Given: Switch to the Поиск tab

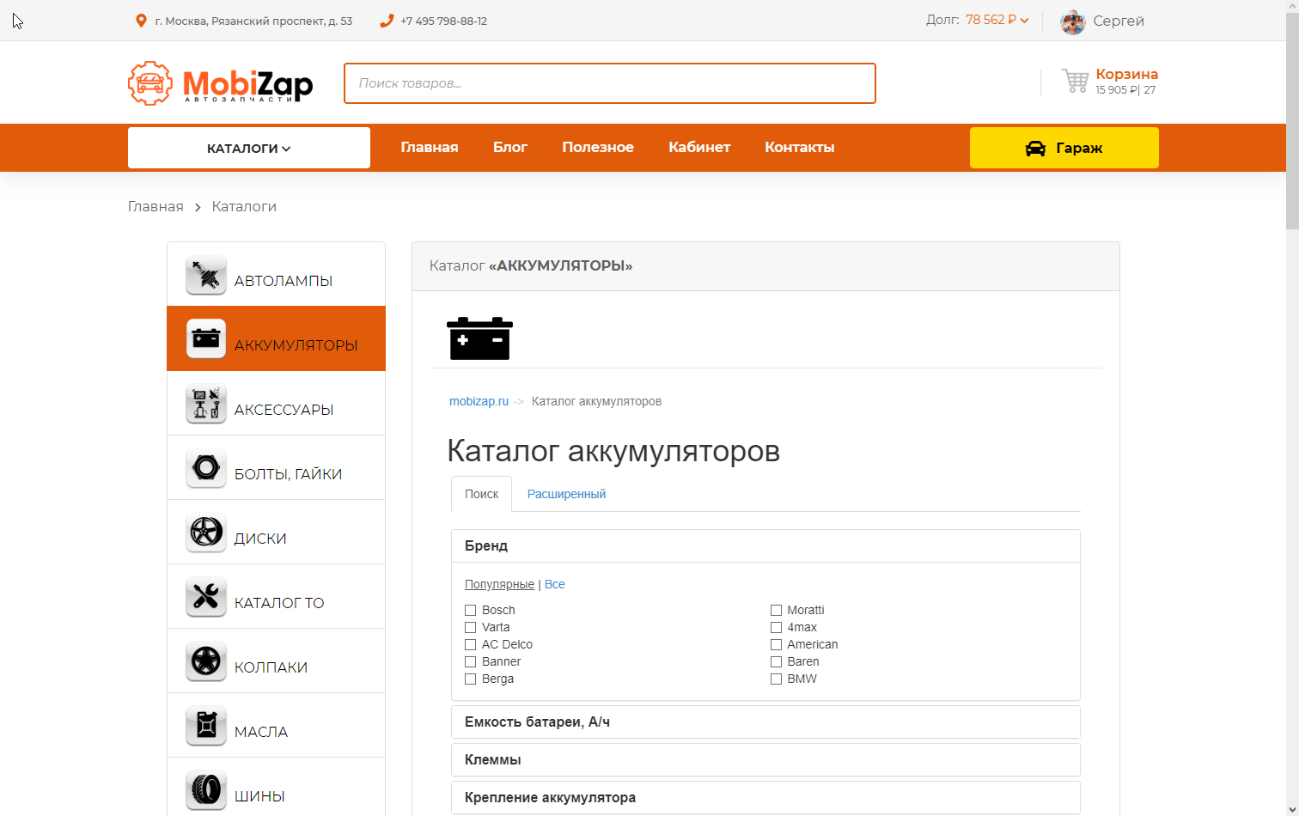Looking at the screenshot, I should pyautogui.click(x=482, y=494).
